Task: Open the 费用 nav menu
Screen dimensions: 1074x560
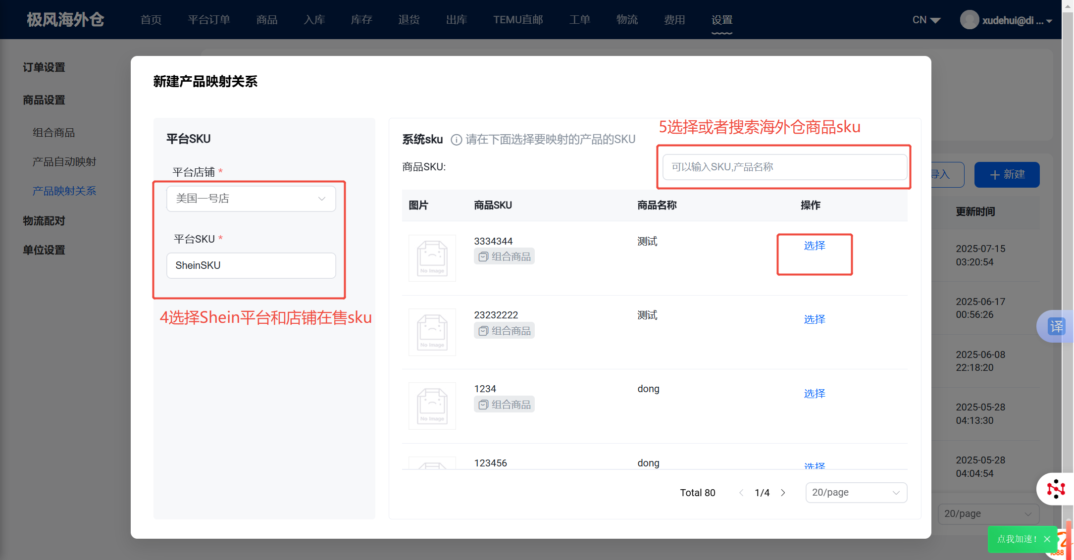Action: 674,20
